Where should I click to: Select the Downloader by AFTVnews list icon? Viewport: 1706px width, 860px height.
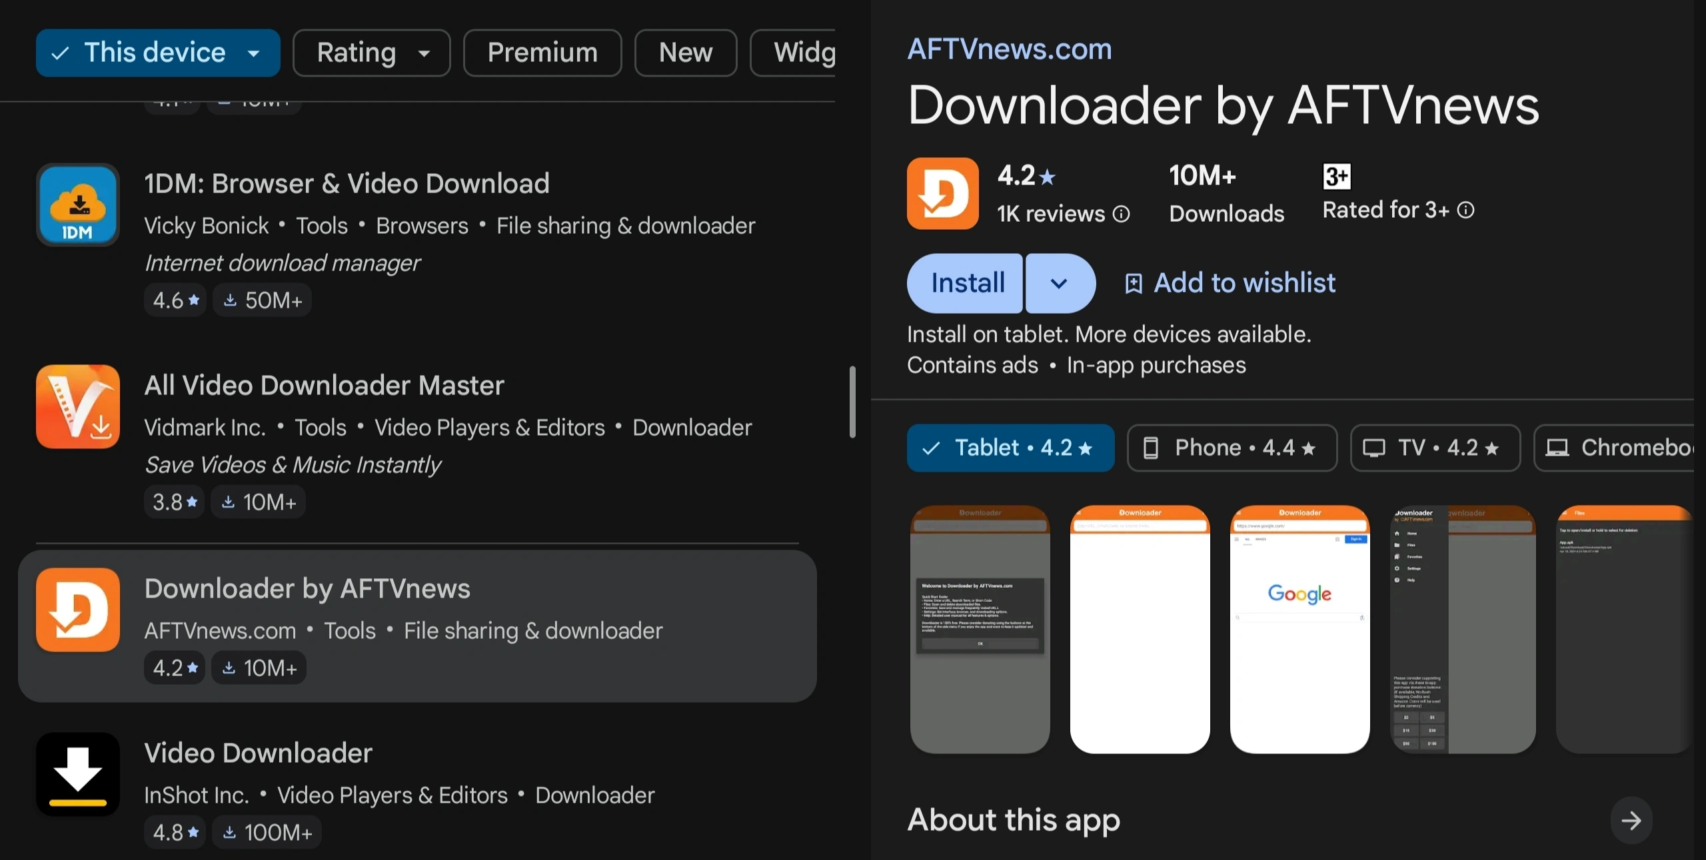[x=78, y=610]
